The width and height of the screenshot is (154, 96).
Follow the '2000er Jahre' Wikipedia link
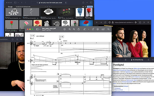pyautogui.click(x=137, y=68)
